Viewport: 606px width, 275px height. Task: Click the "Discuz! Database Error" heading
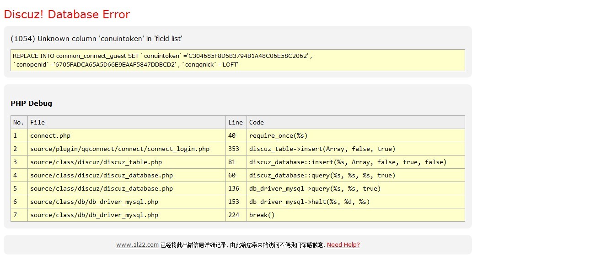67,15
